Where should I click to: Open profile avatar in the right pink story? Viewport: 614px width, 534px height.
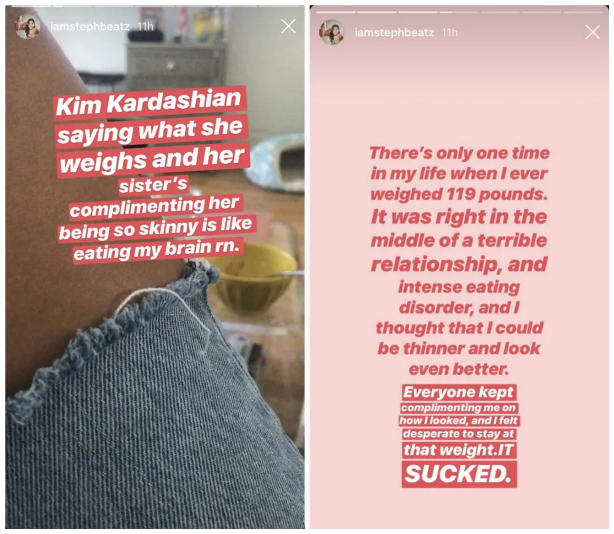pos(332,32)
